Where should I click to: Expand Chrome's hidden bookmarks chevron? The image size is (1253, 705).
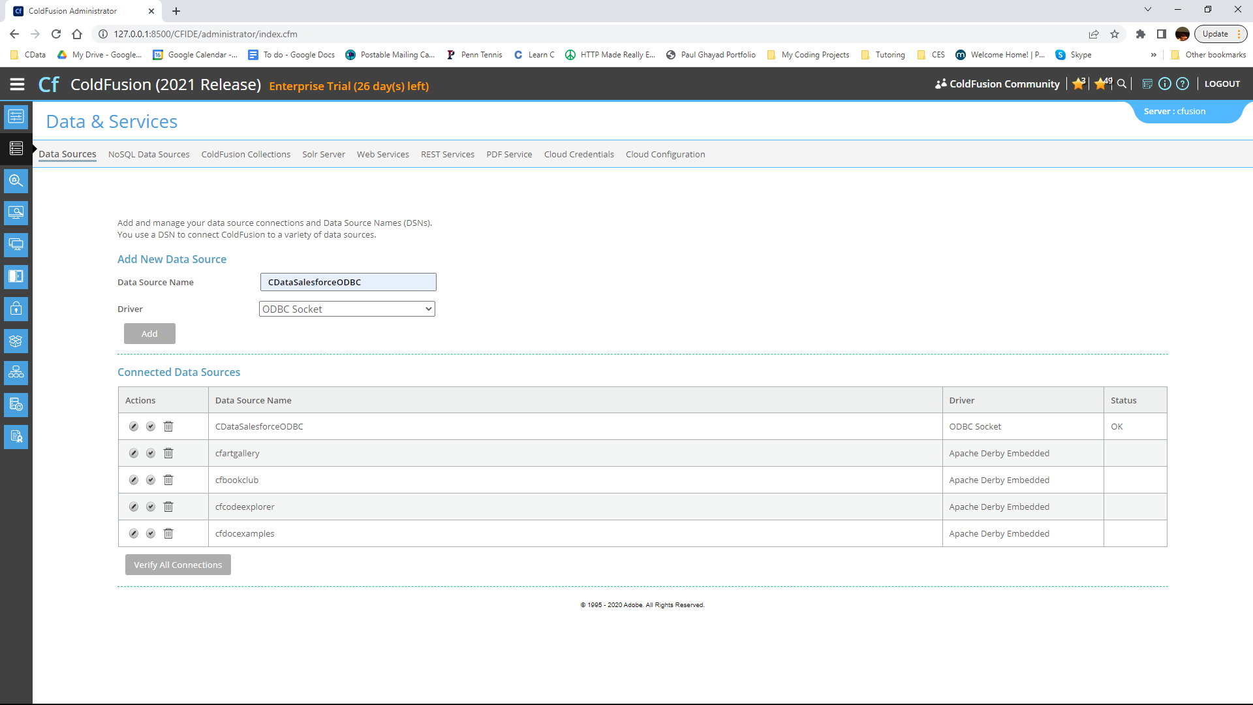(1154, 55)
